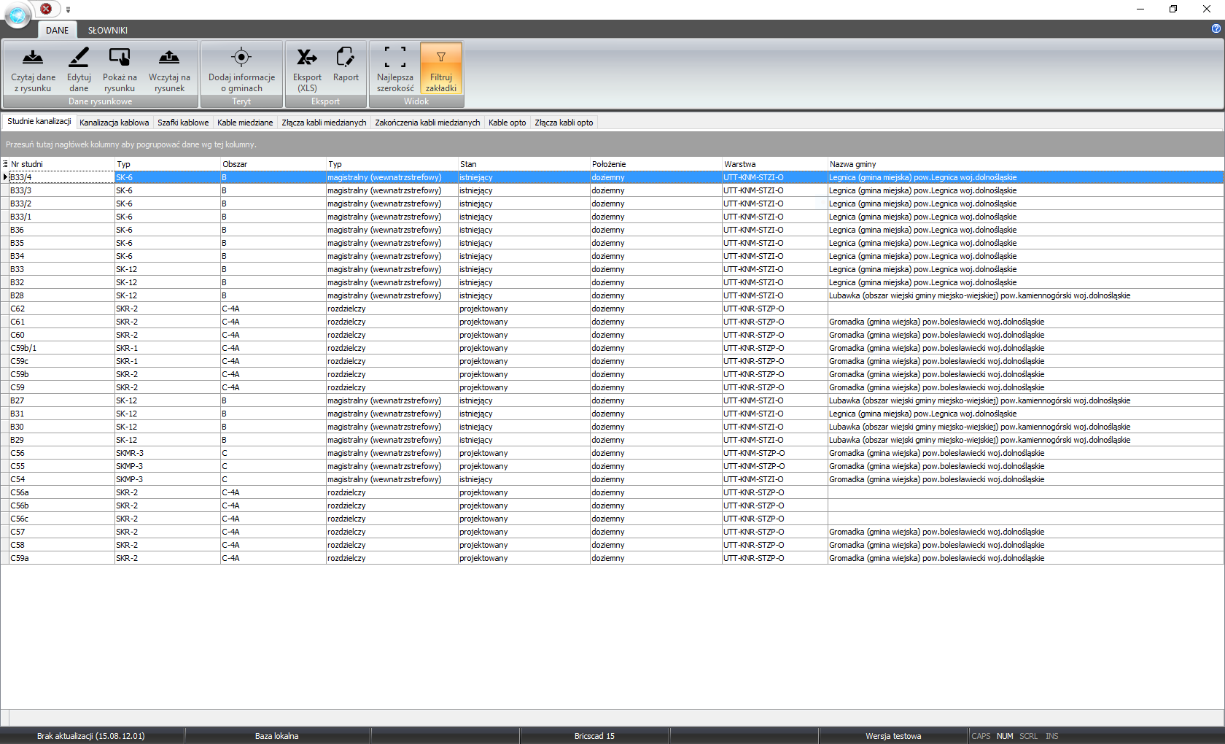The width and height of the screenshot is (1225, 744).
Task: Open the blue help question mark icon
Action: [1216, 28]
